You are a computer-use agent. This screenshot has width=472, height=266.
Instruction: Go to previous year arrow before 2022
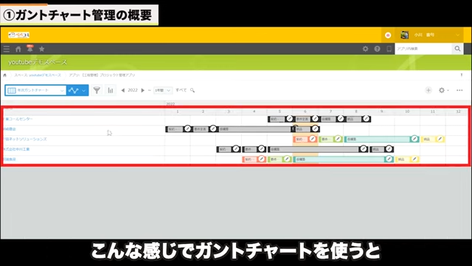coord(123,90)
